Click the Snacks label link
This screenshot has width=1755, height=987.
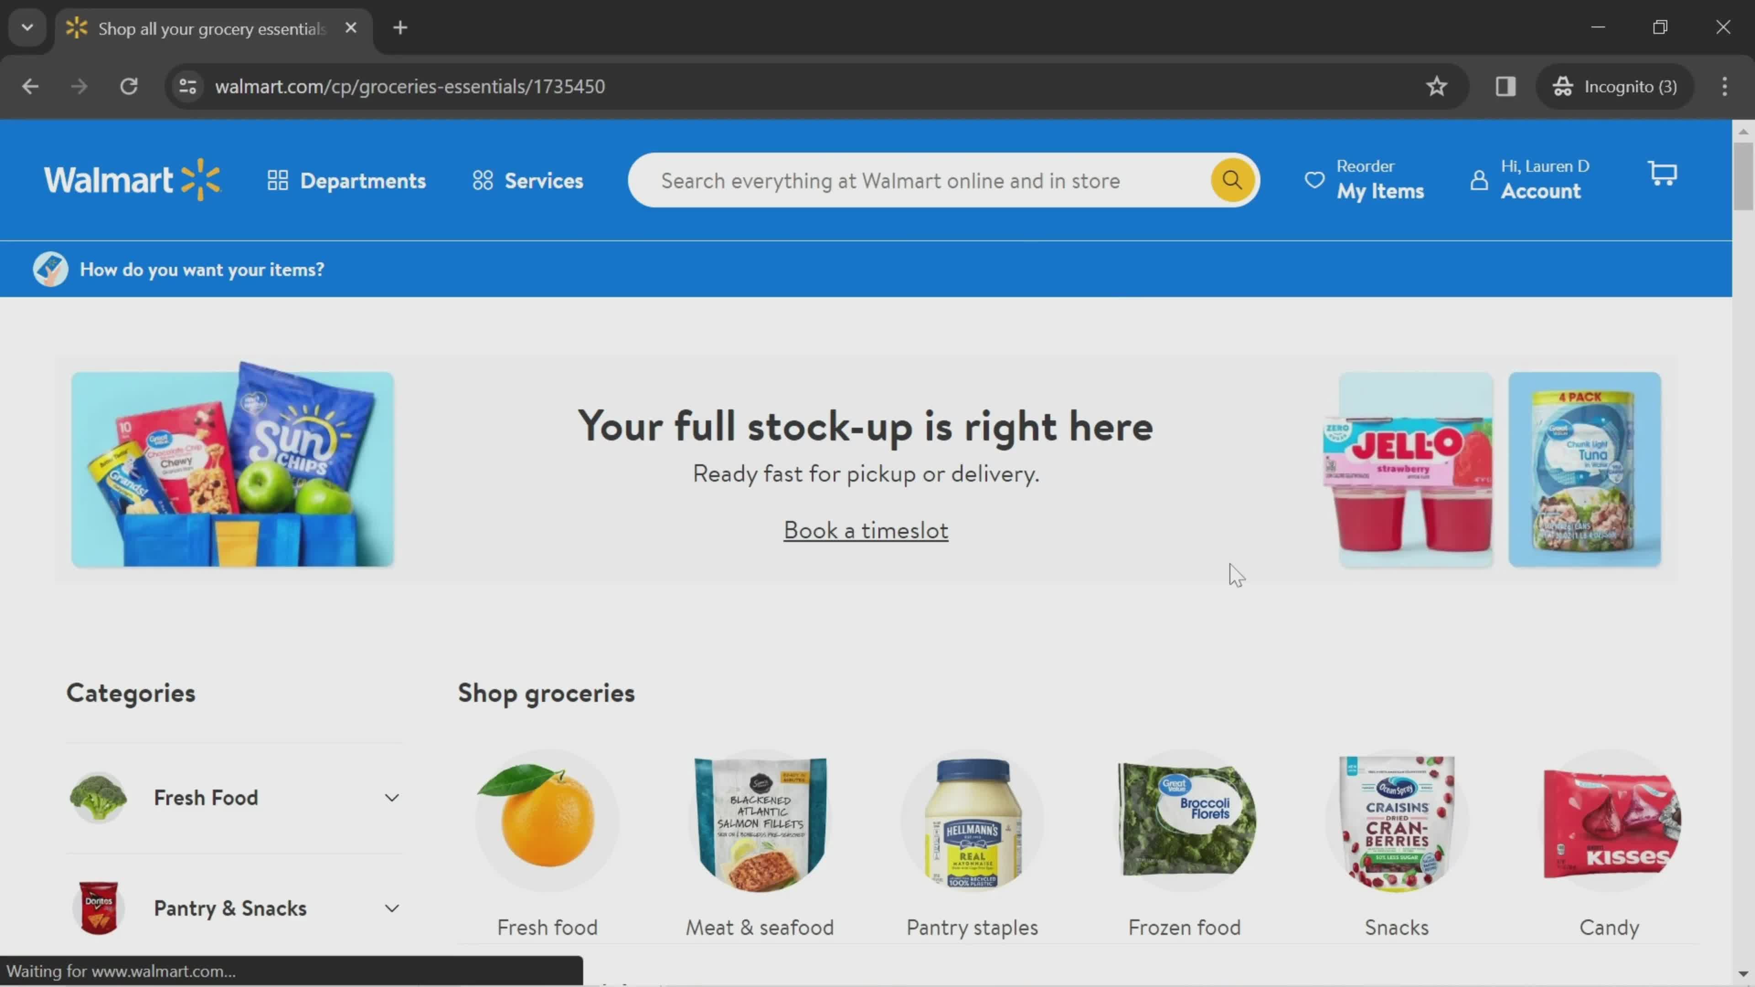click(x=1397, y=927)
